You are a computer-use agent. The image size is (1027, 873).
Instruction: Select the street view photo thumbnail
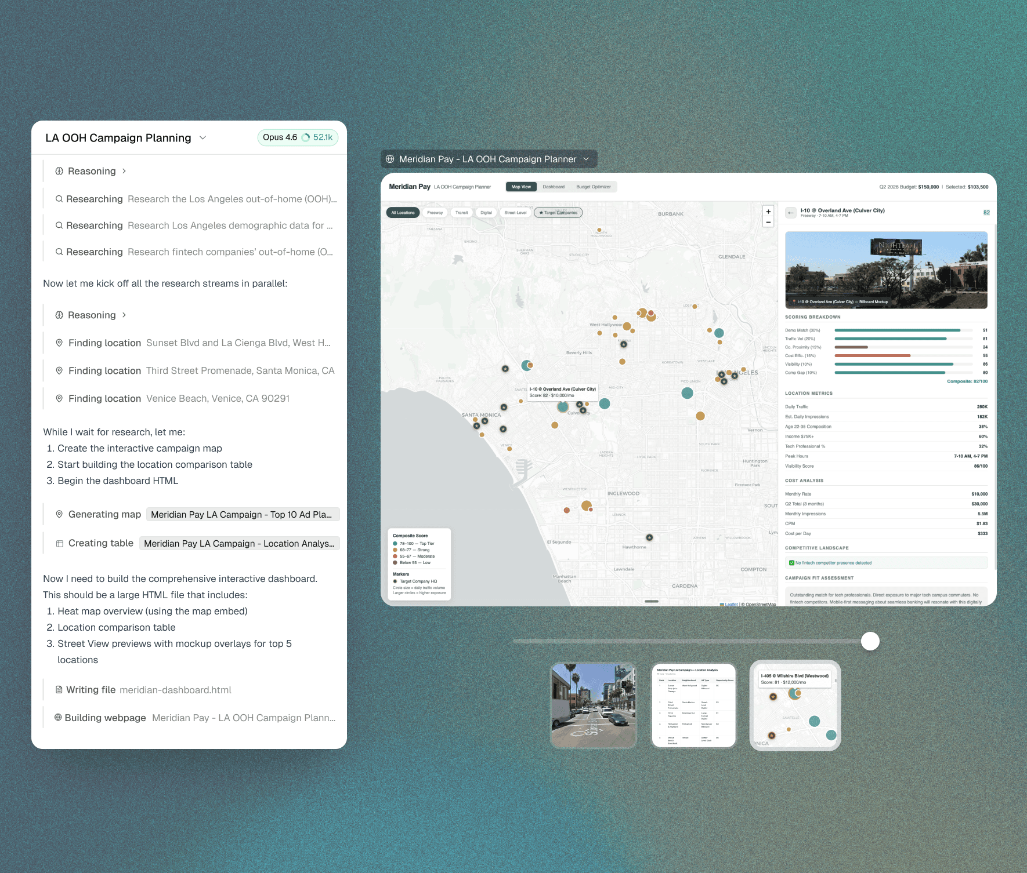(593, 705)
